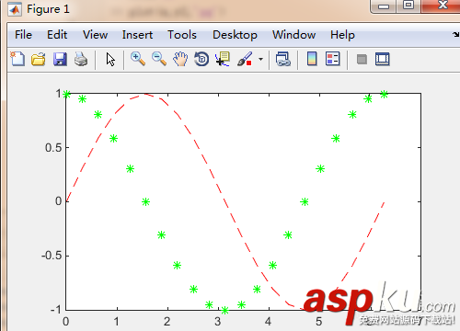Click the green star marker at the minimum near x=3

click(224, 311)
